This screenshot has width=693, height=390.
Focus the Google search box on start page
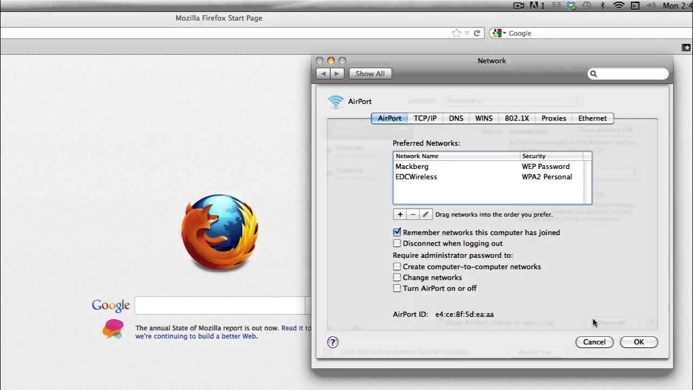221,305
